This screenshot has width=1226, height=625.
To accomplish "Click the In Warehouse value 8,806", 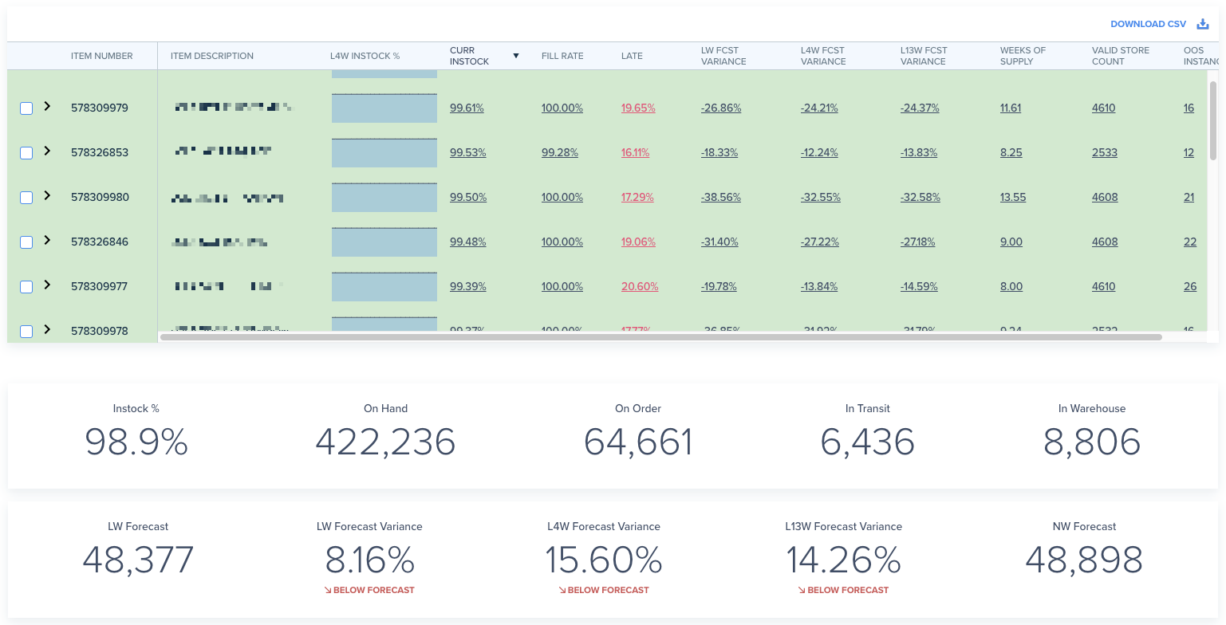I will tap(1092, 442).
